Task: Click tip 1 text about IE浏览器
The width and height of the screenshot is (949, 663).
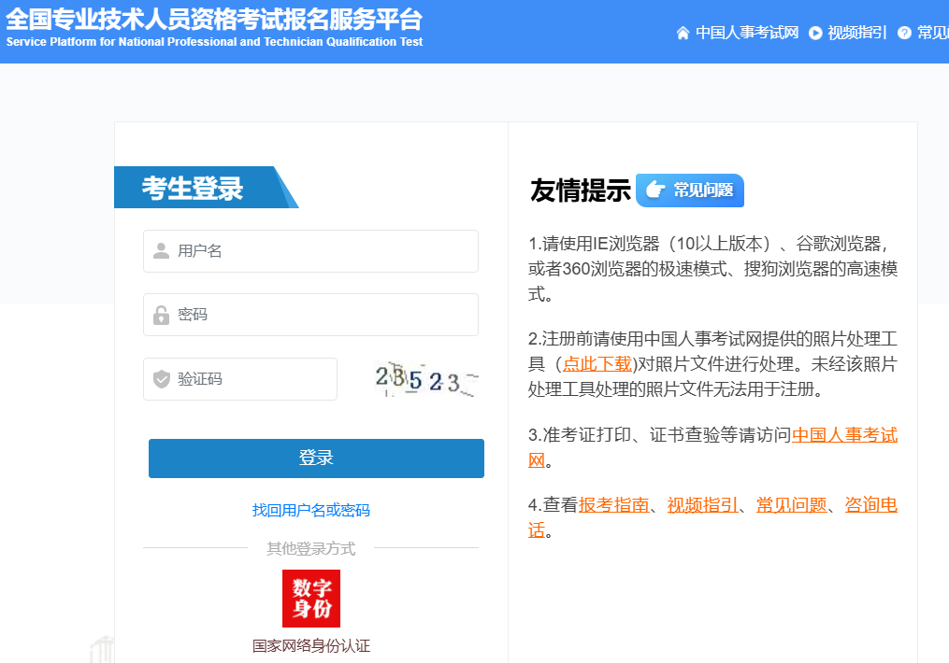Action: point(712,269)
